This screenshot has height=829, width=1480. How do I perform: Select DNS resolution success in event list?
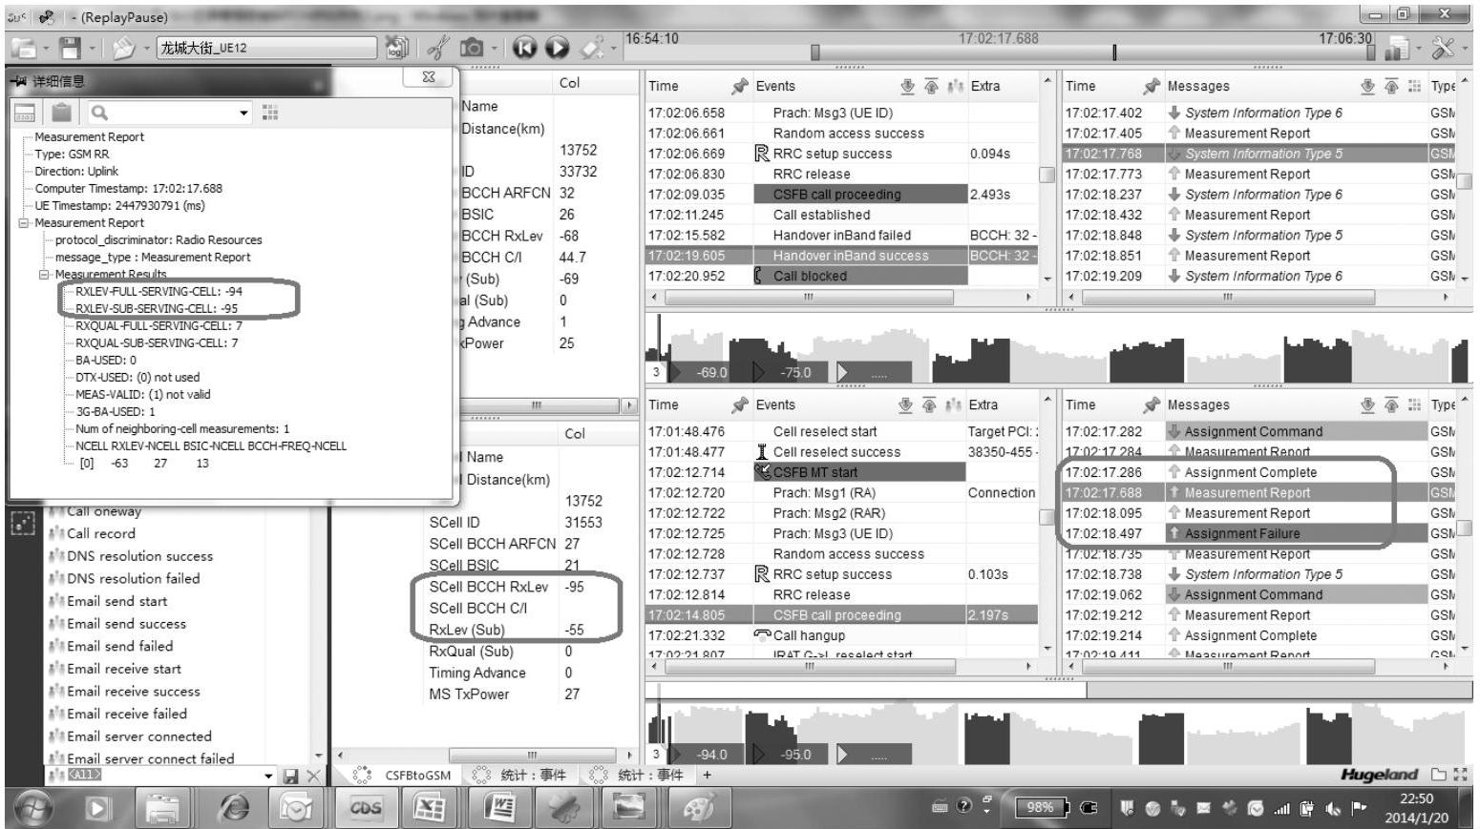pyautogui.click(x=139, y=556)
